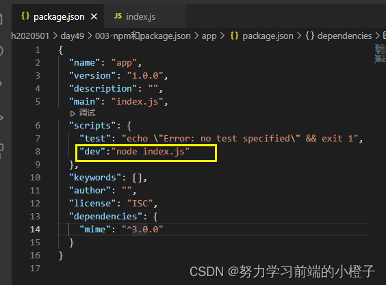Click the "node index.js" value
Screen dimensions: 386x285
pos(151,152)
